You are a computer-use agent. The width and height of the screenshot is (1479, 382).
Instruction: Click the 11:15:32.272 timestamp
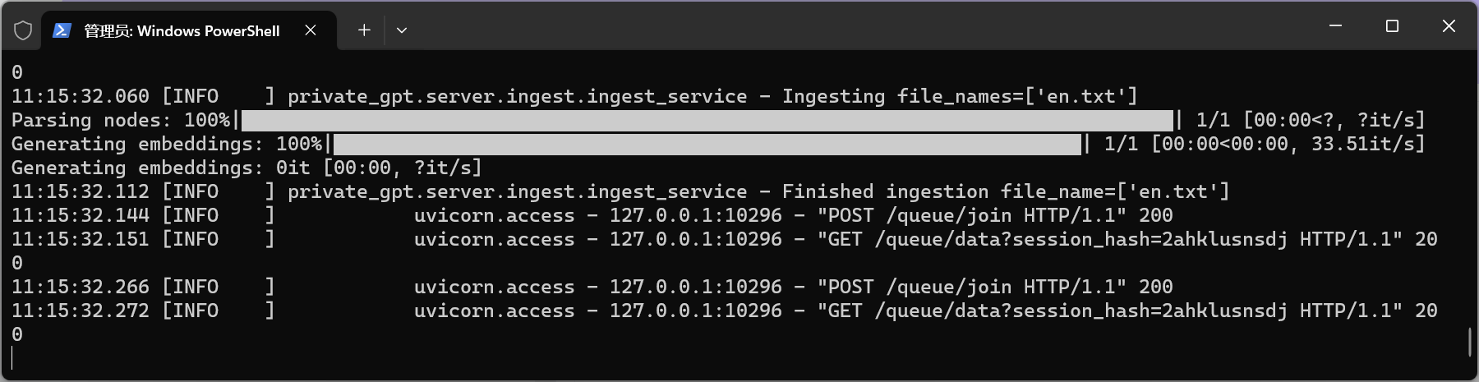point(81,311)
